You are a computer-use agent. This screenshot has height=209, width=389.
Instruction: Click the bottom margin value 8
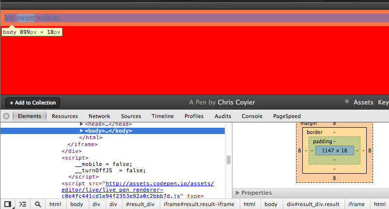(334, 178)
